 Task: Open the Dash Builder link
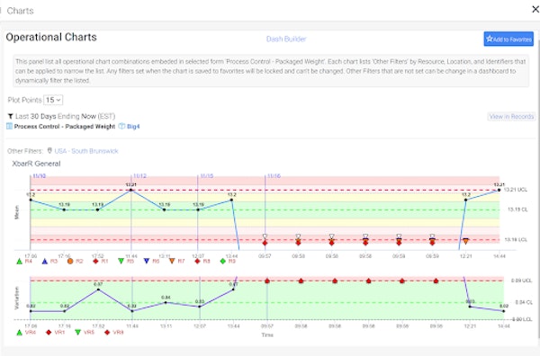[x=286, y=40]
